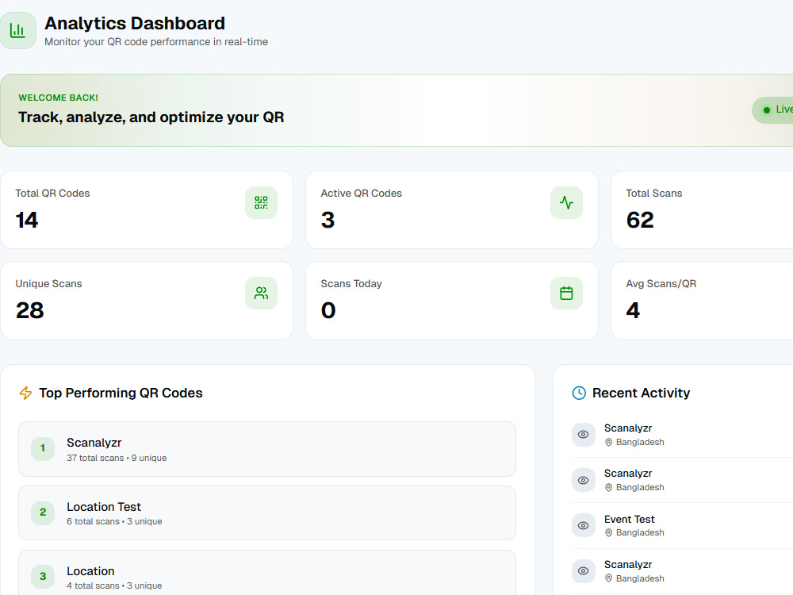Select the Unique Scans value 28

coord(30,310)
